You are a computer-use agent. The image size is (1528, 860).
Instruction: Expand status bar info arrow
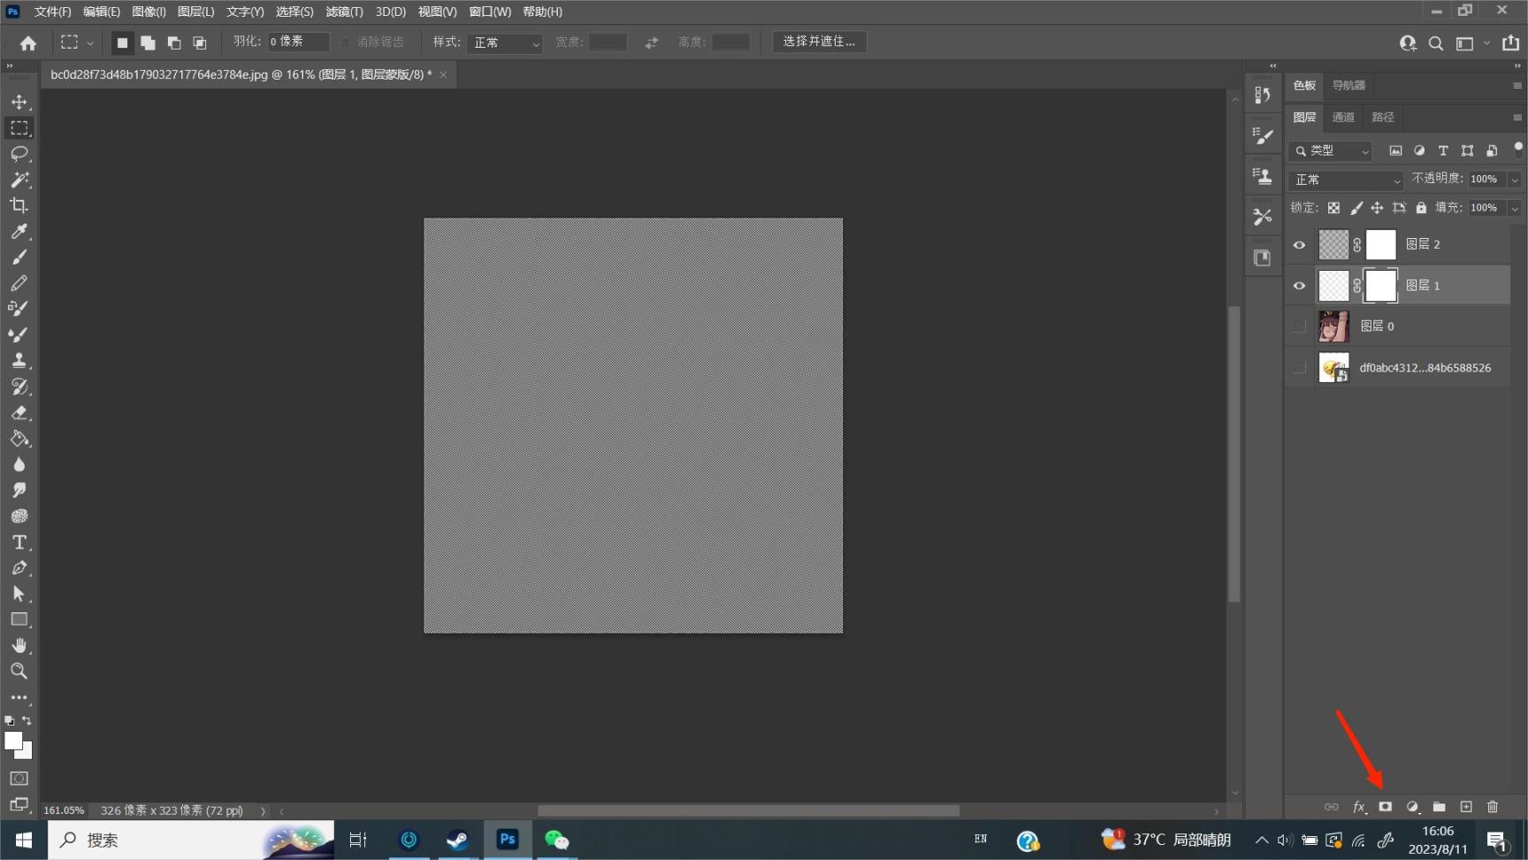[x=264, y=810]
